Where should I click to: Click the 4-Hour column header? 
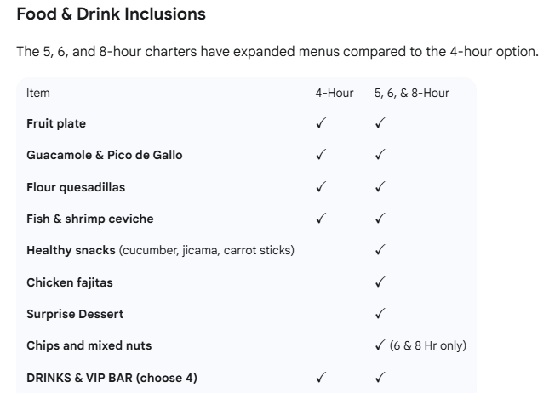click(335, 93)
